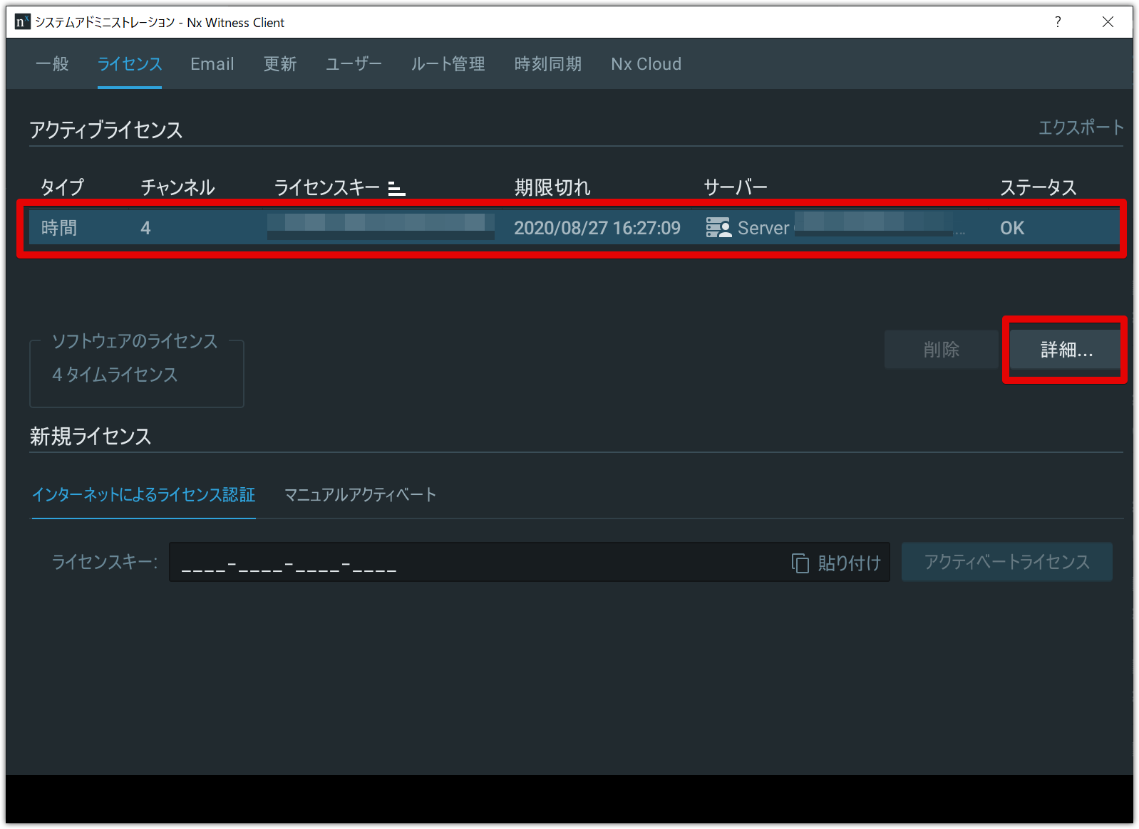Click the アクティベートライセンス button
Image resolution: width=1139 pixels, height=829 pixels.
(x=1007, y=563)
